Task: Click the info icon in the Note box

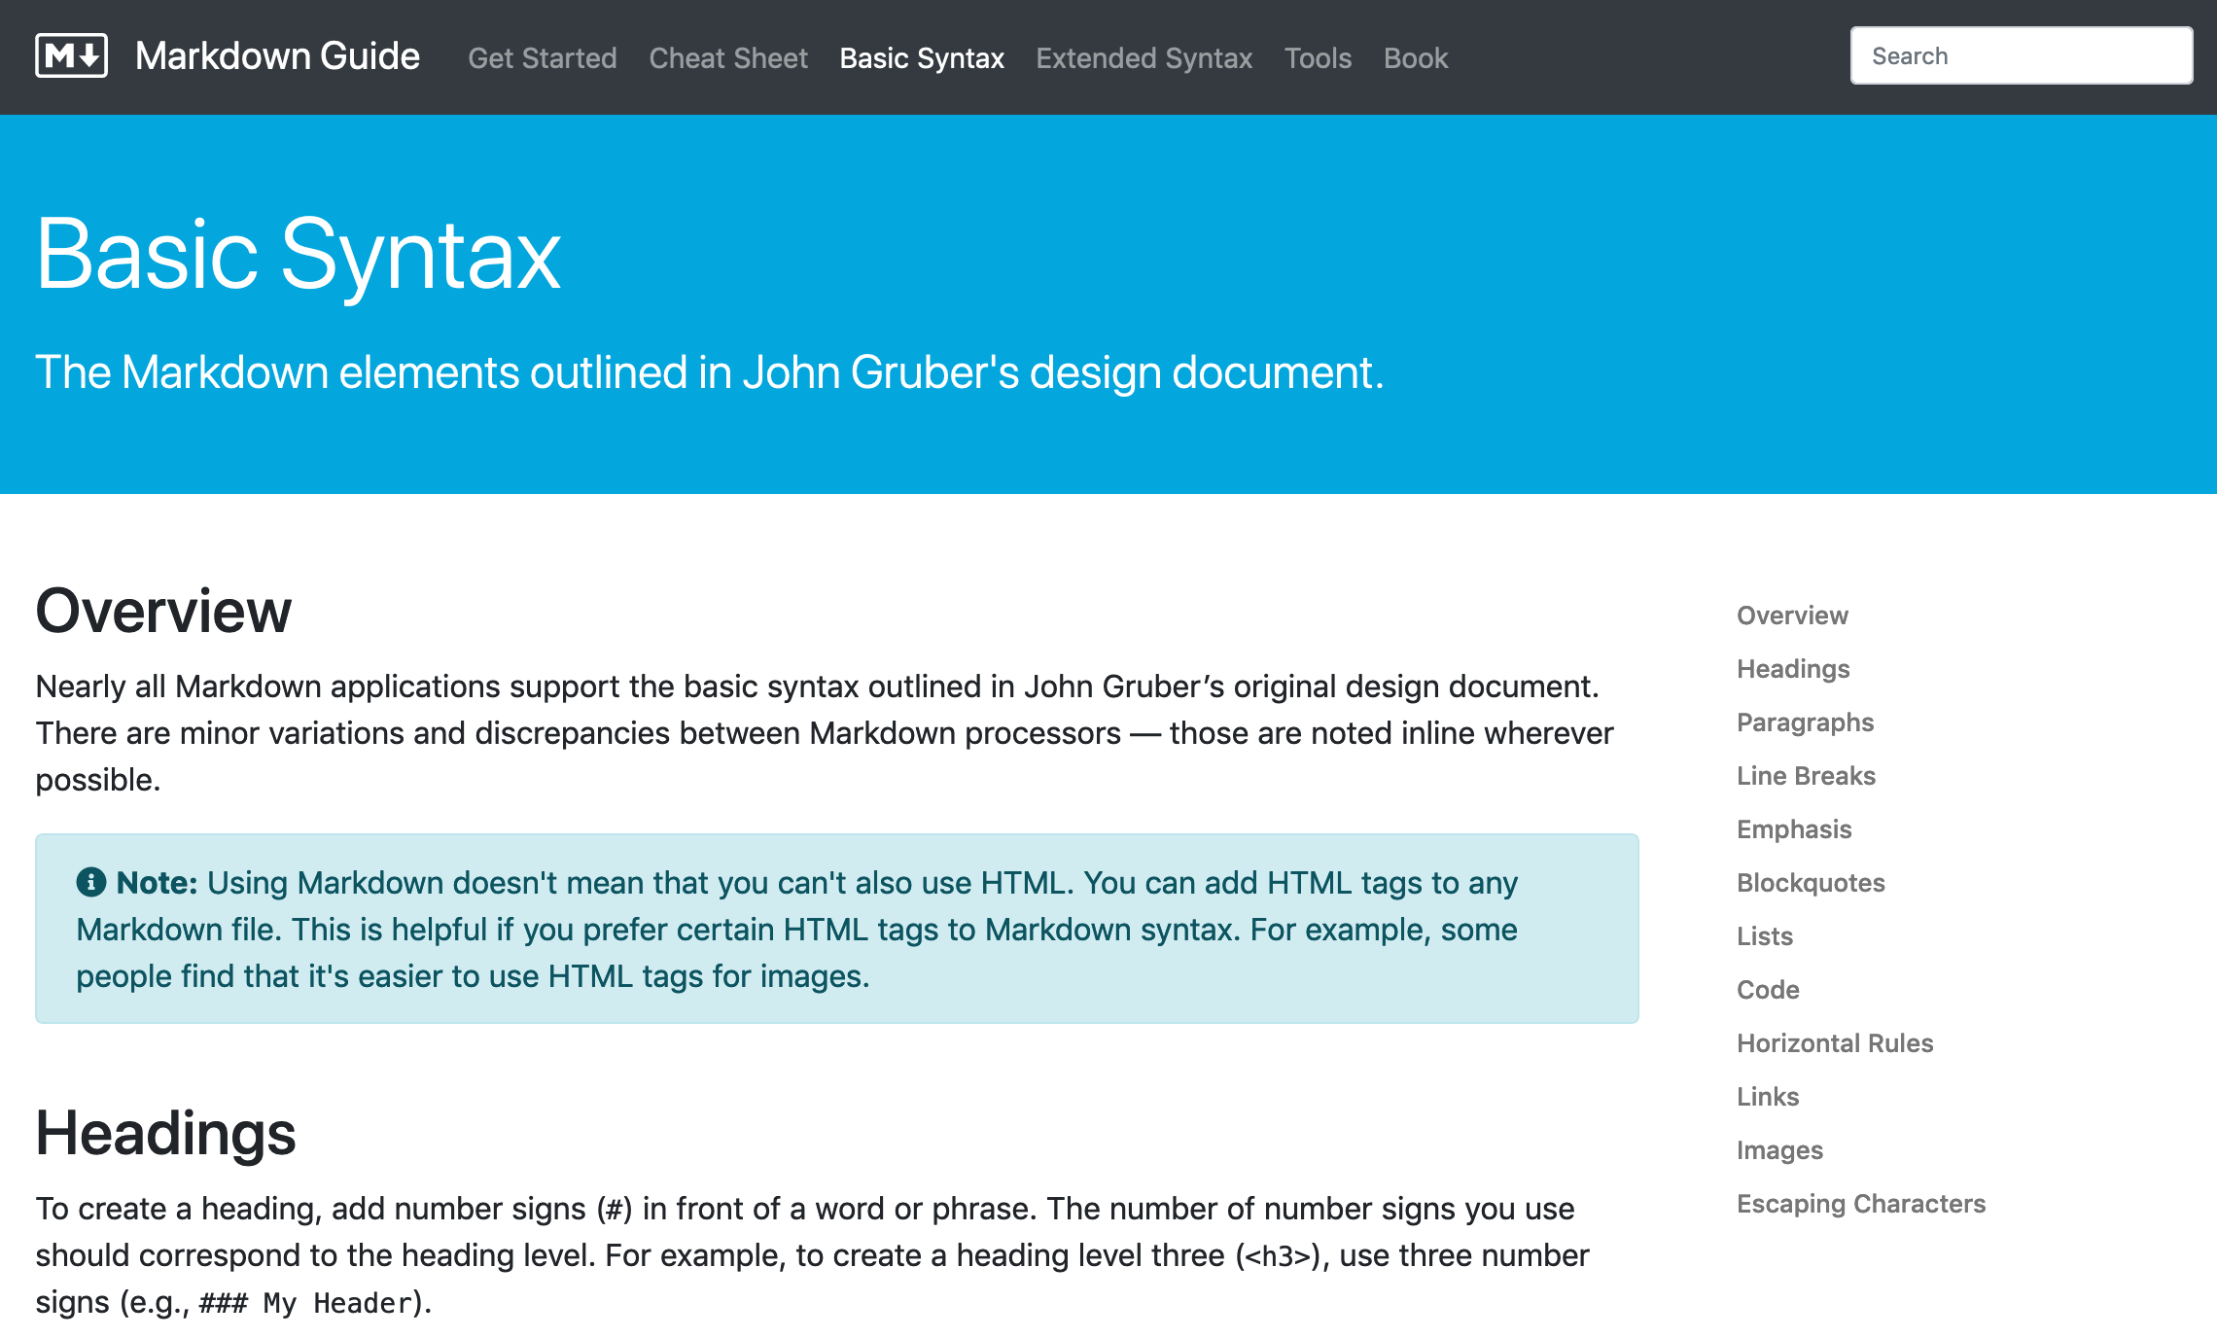Action: [x=90, y=882]
